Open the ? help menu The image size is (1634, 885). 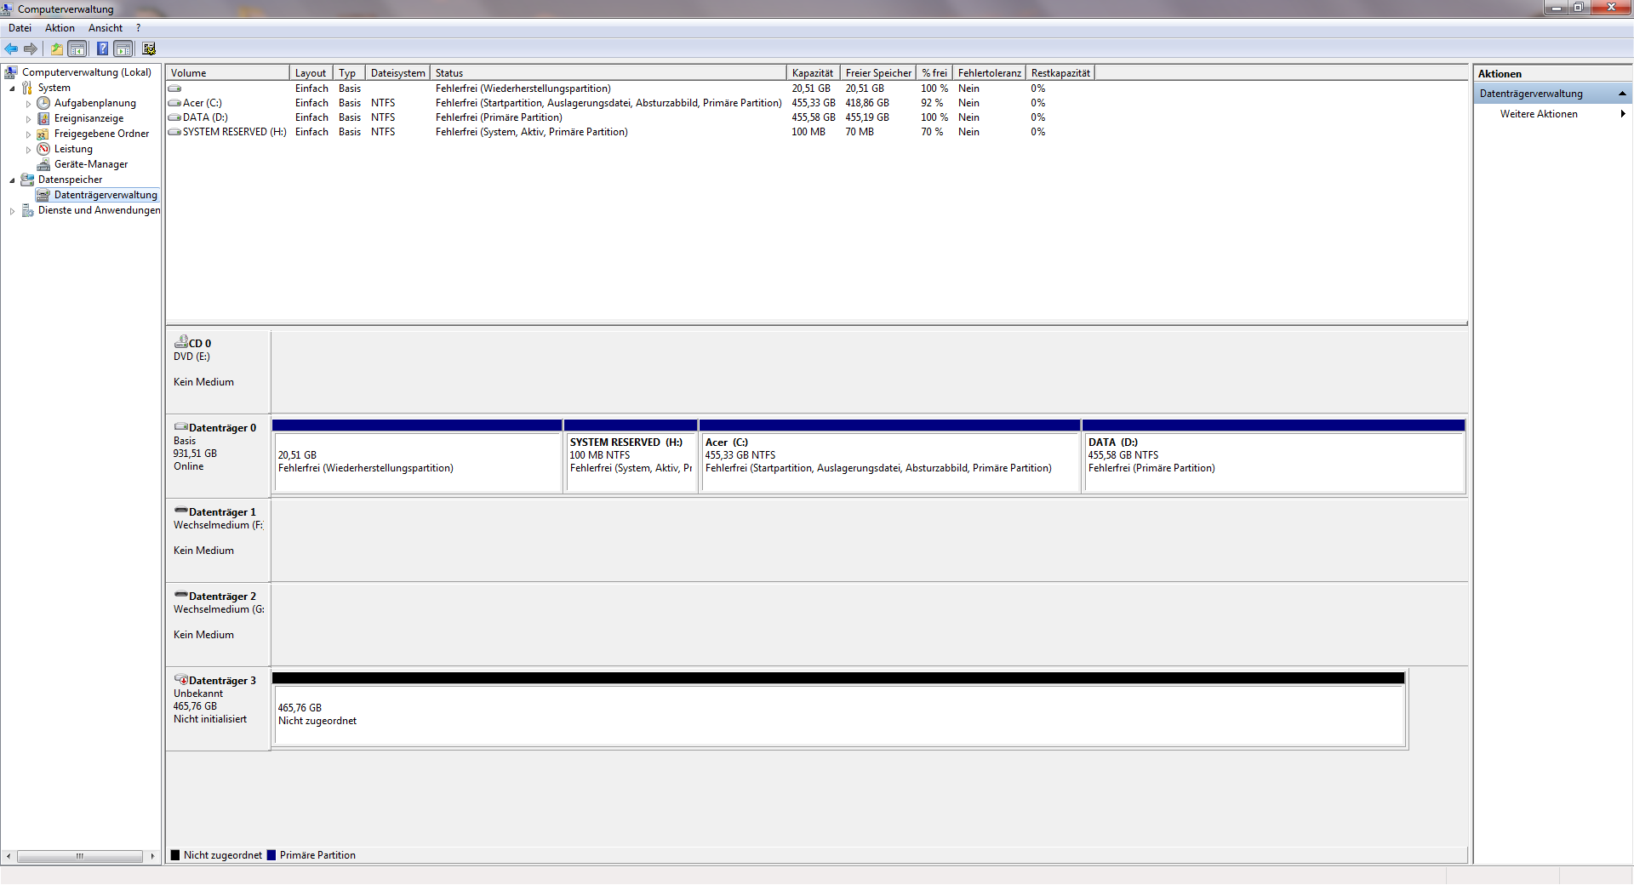click(138, 28)
